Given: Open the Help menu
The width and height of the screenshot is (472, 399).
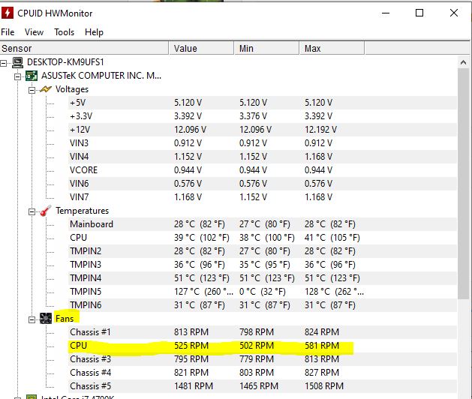Looking at the screenshot, I should pos(94,32).
